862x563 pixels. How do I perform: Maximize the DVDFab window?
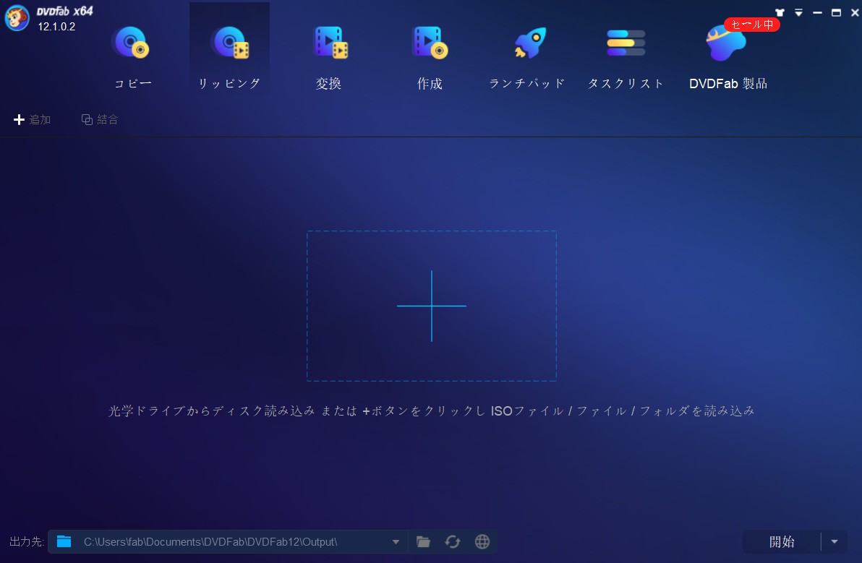point(836,12)
